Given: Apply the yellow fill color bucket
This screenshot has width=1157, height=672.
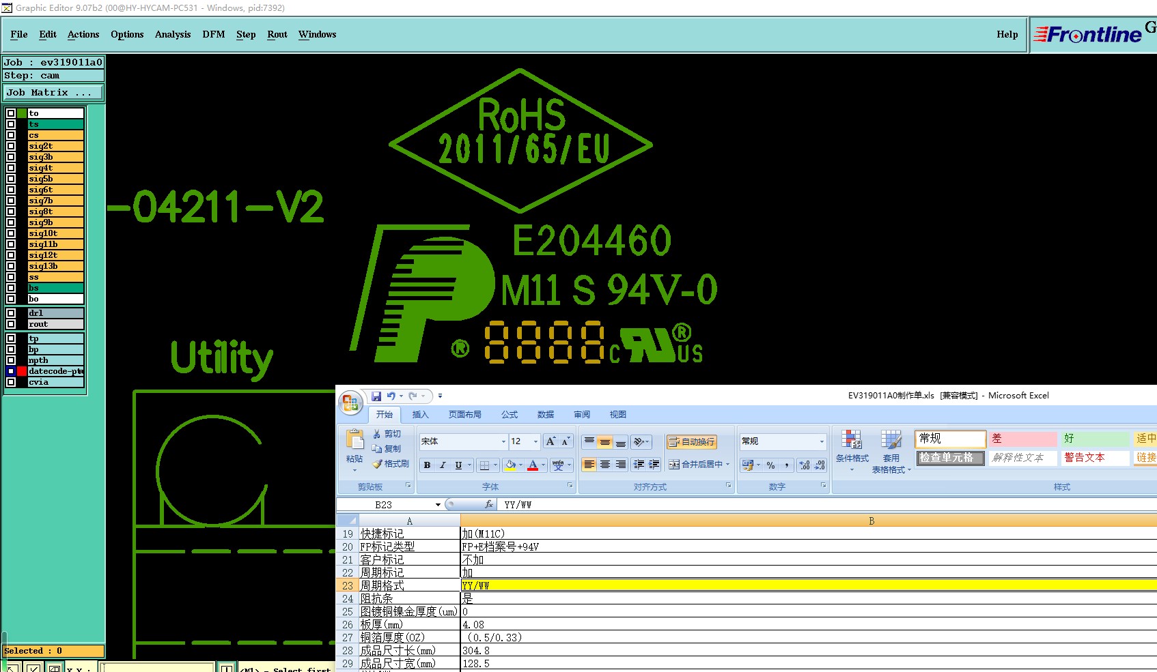Looking at the screenshot, I should tap(510, 465).
